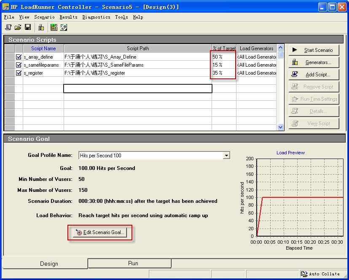This screenshot has width=349, height=280.
Task: Click the S_SameFileParams script path cell
Action: pos(138,65)
